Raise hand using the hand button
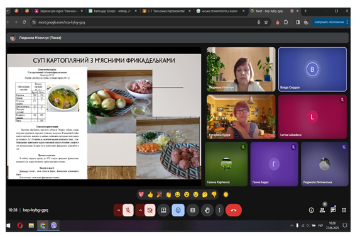This screenshot has width=355, height=236. click(207, 210)
